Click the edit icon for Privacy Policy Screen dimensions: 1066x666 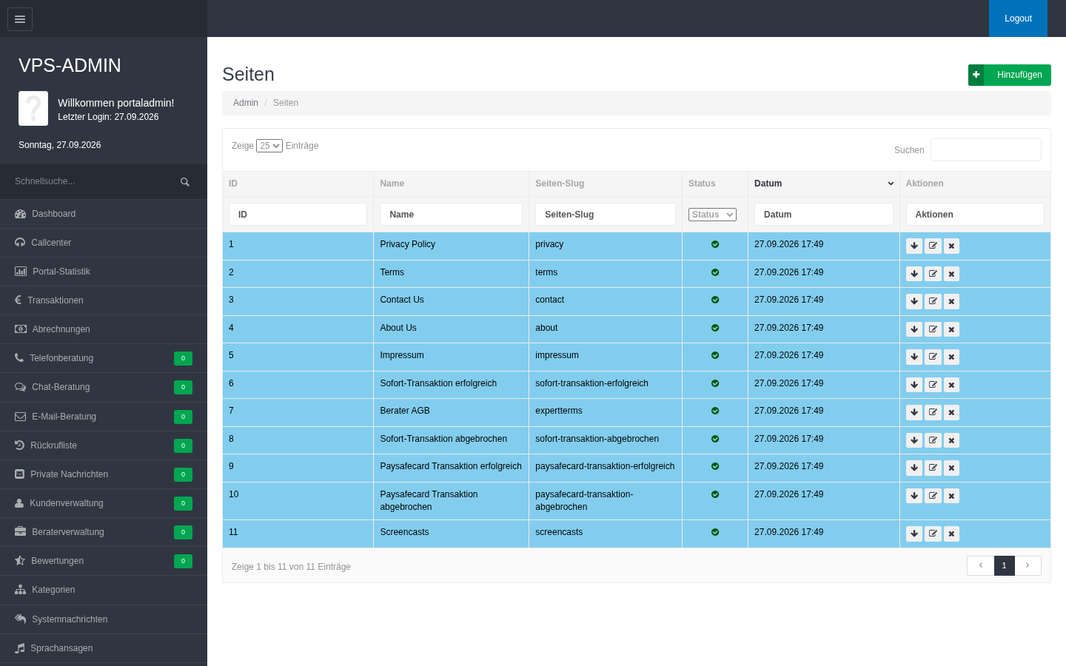933,246
